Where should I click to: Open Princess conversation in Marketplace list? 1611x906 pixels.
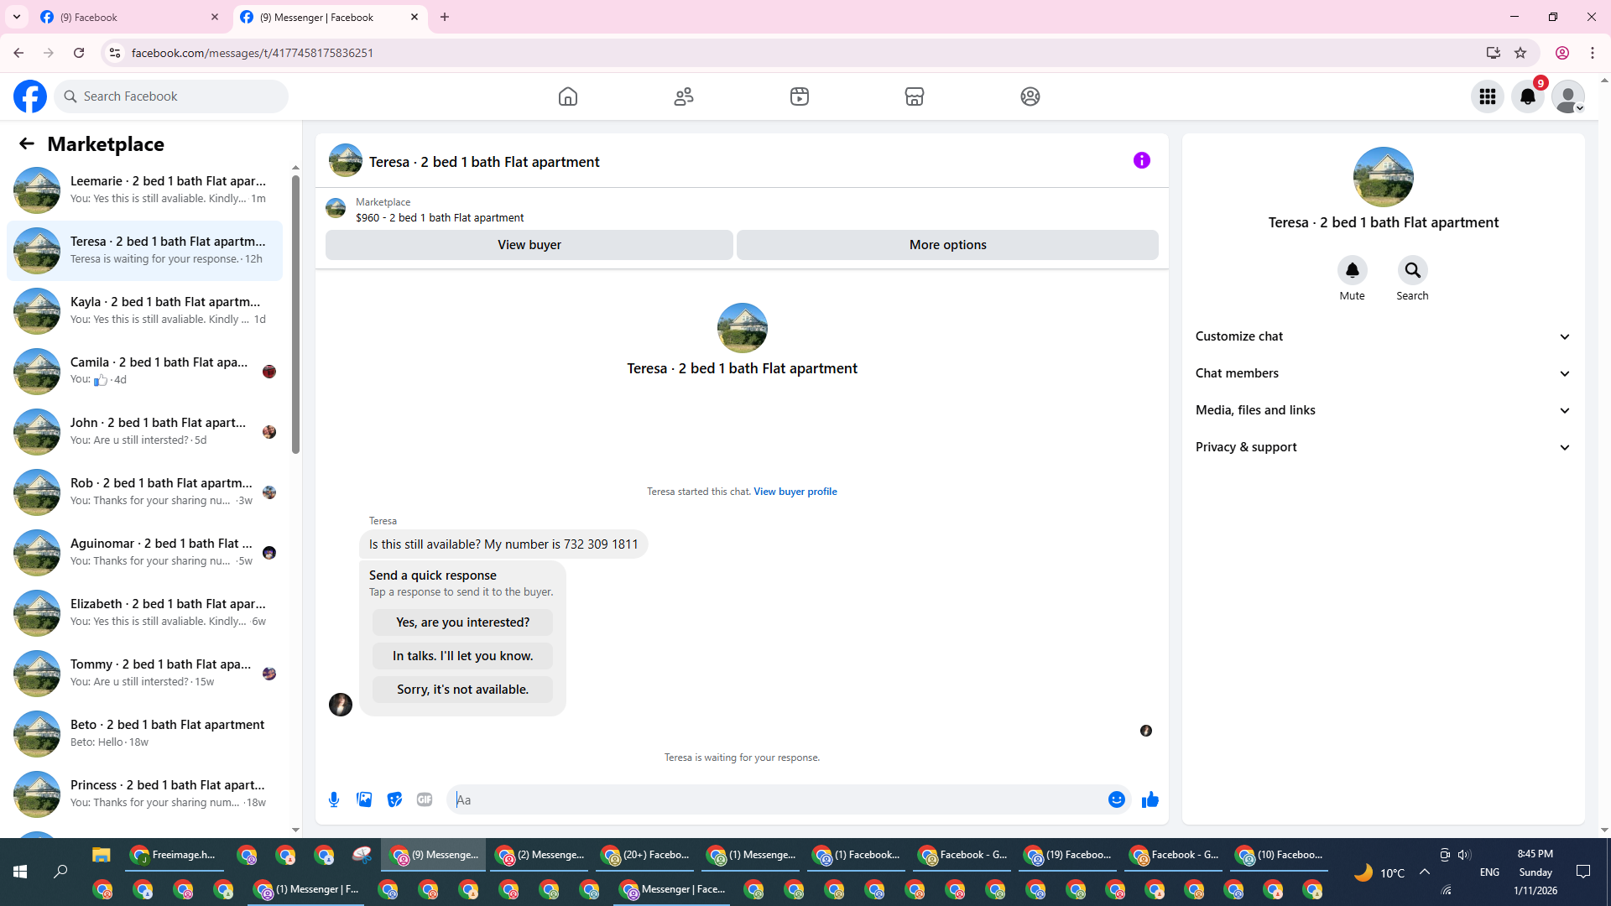pos(144,794)
